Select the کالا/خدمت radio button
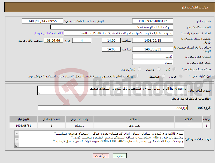215x163 pixels. (x=139, y=69)
